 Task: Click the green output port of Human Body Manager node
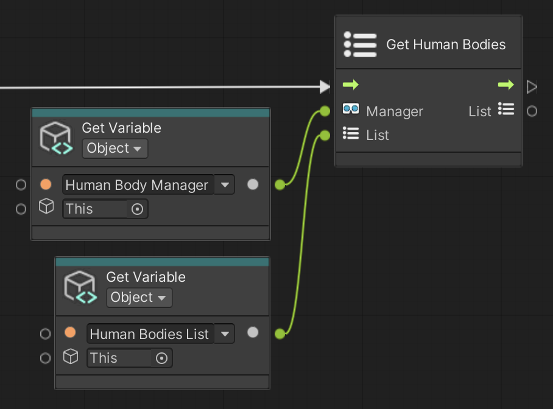(x=280, y=184)
